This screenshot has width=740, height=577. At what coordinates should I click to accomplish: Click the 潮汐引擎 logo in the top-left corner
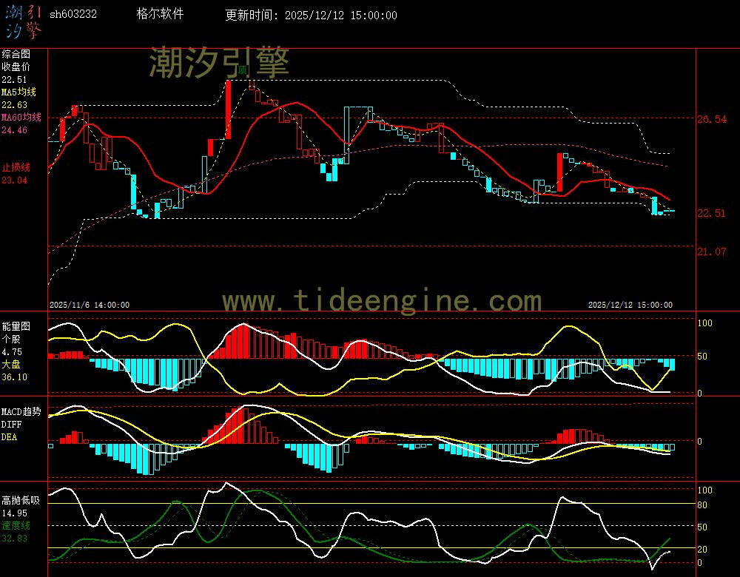23,21
